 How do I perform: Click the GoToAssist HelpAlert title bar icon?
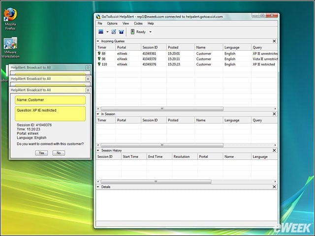point(98,17)
